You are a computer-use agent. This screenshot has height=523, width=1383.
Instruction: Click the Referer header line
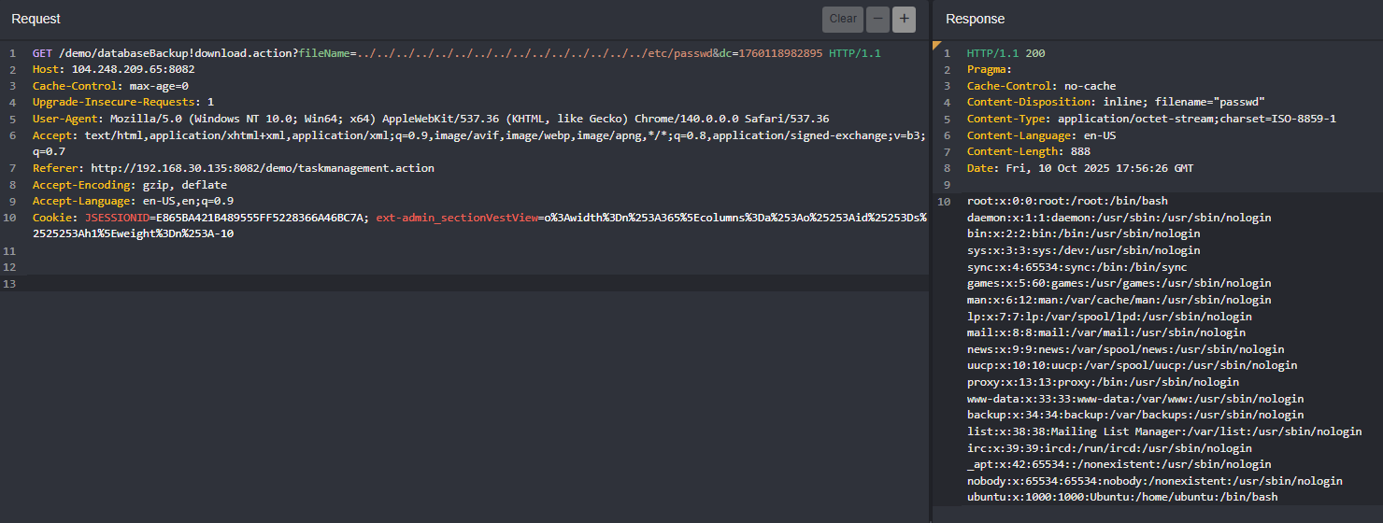point(234,168)
